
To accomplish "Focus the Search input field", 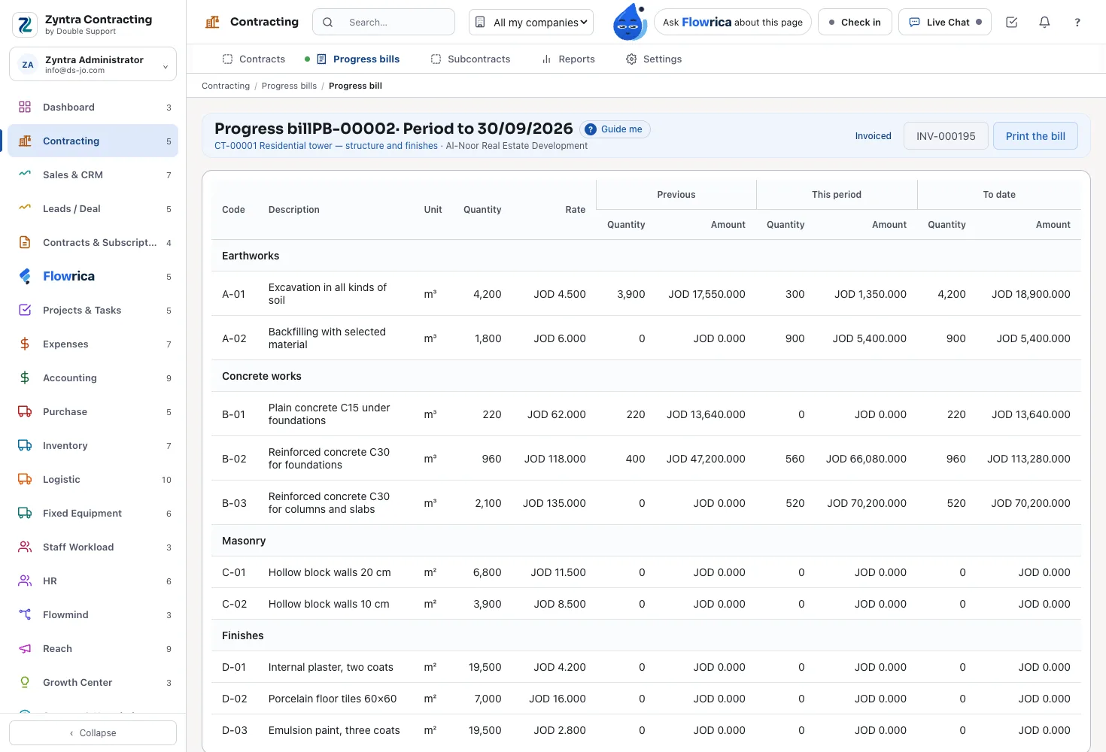I will point(384,23).
